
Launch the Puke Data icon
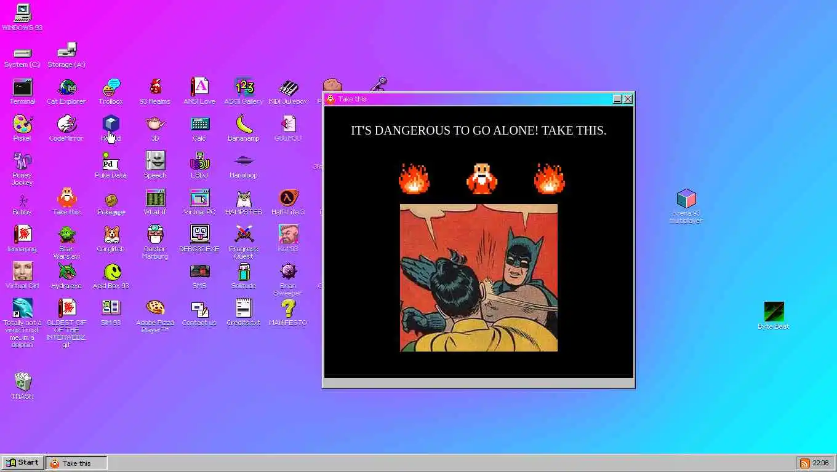click(x=111, y=165)
